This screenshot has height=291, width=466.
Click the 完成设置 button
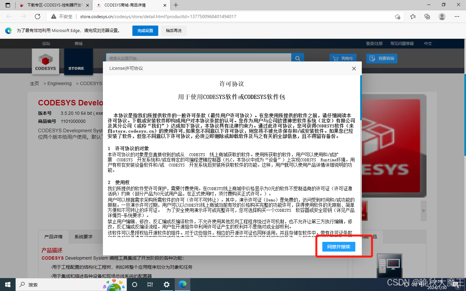click(145, 31)
